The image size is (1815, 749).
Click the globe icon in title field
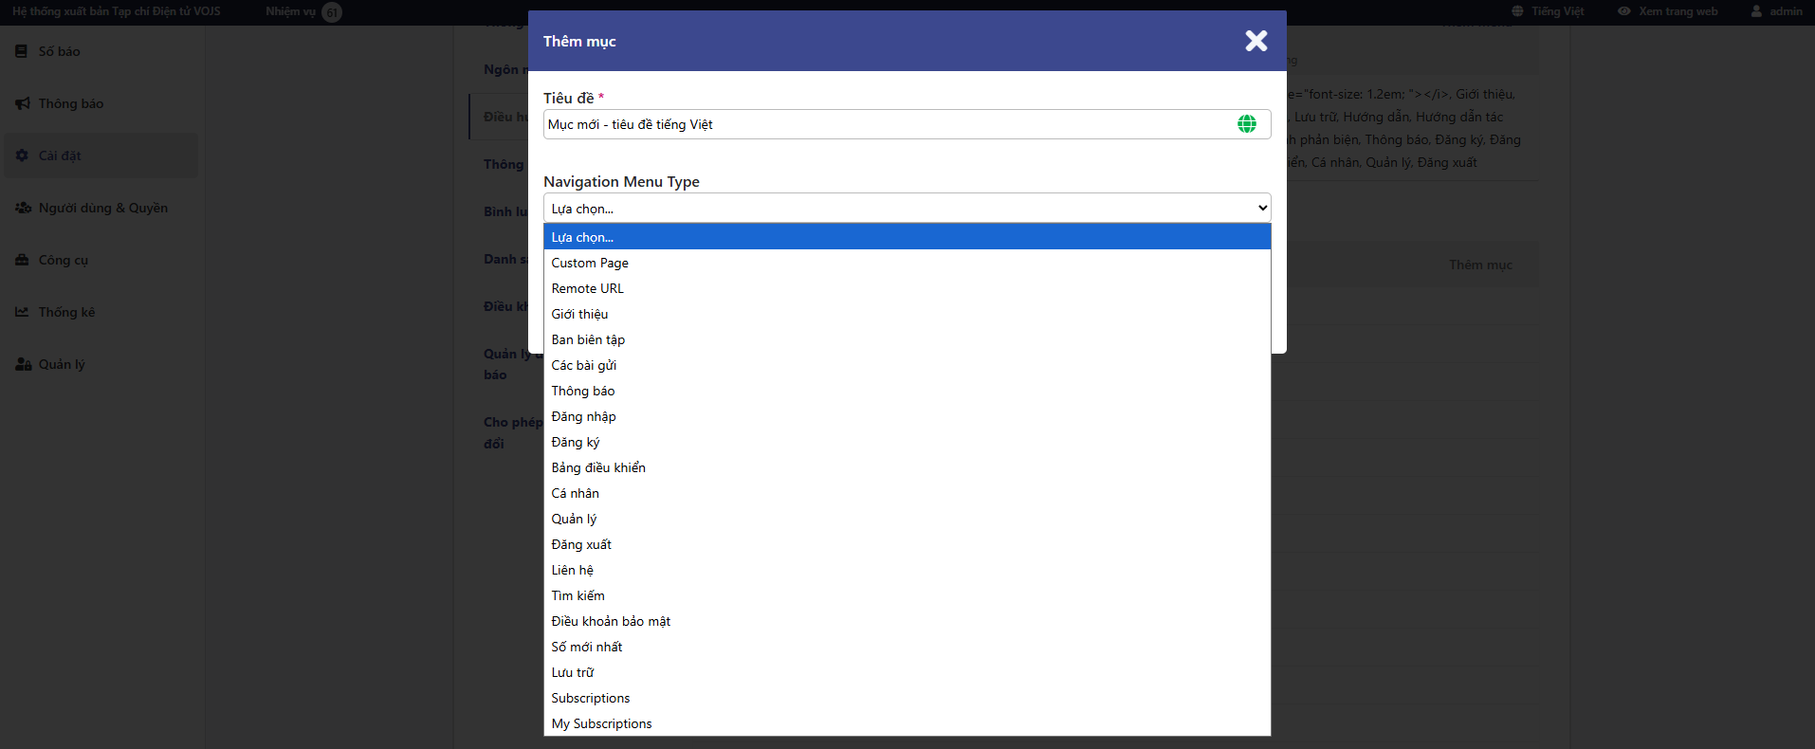(1246, 124)
